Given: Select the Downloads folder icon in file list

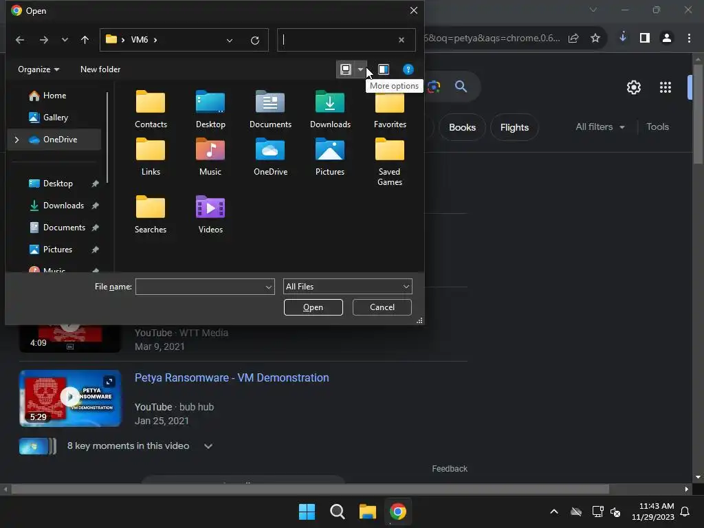Looking at the screenshot, I should (x=330, y=109).
